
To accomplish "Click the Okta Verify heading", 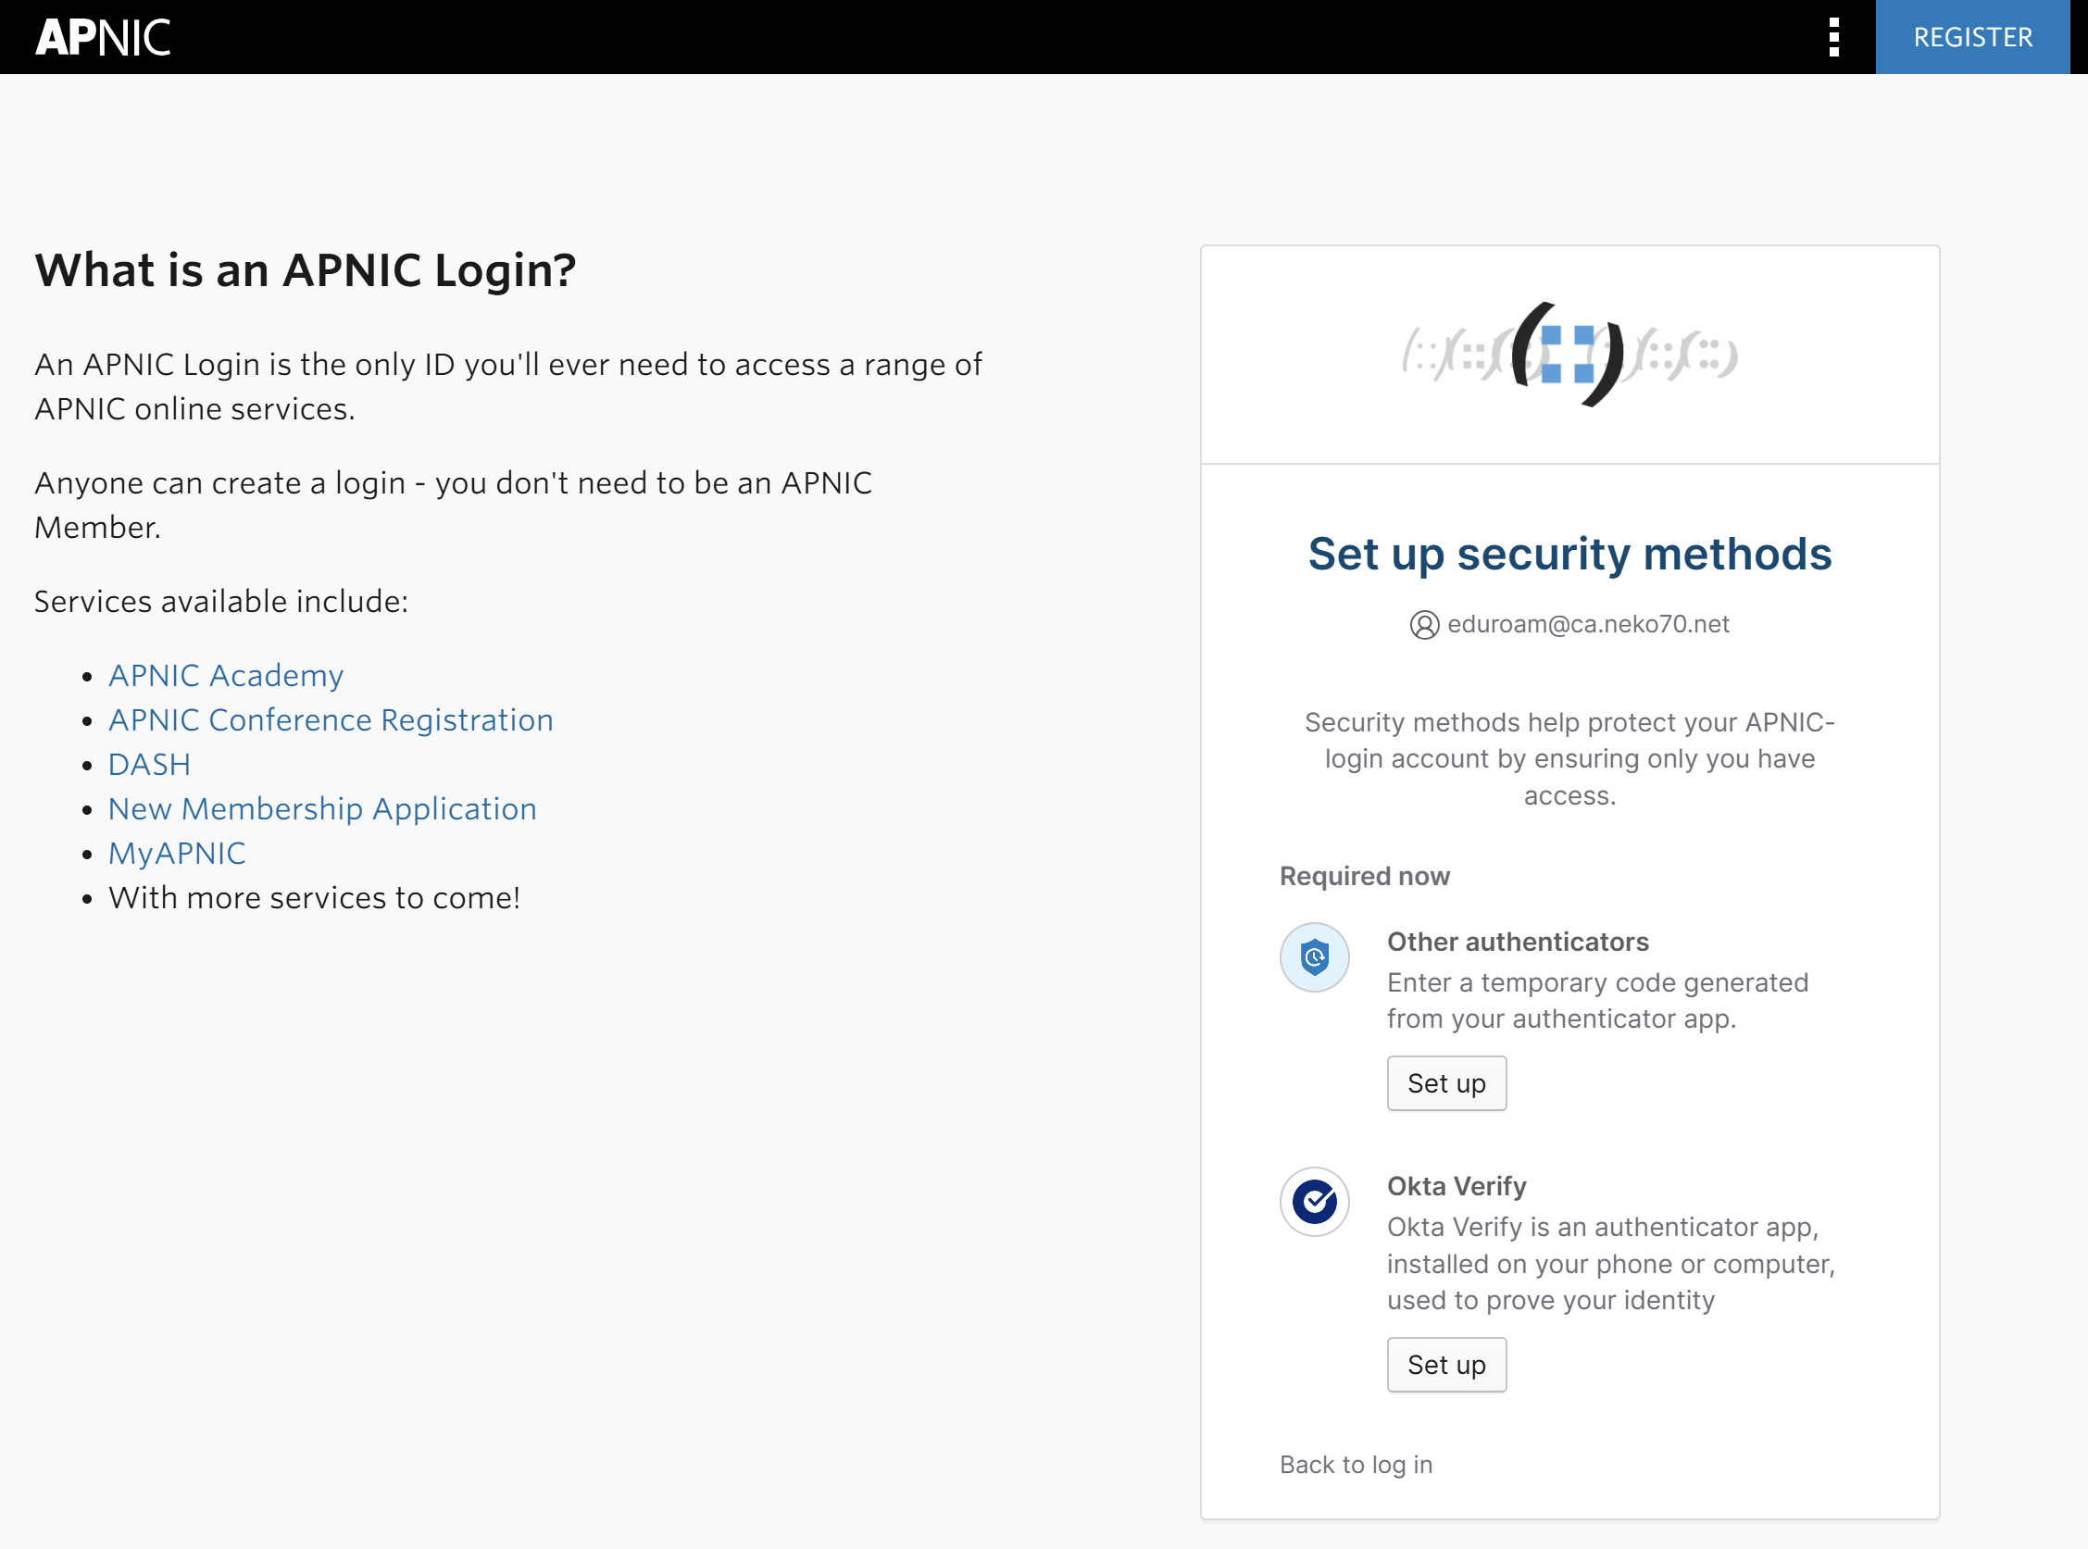I will pos(1457,1186).
